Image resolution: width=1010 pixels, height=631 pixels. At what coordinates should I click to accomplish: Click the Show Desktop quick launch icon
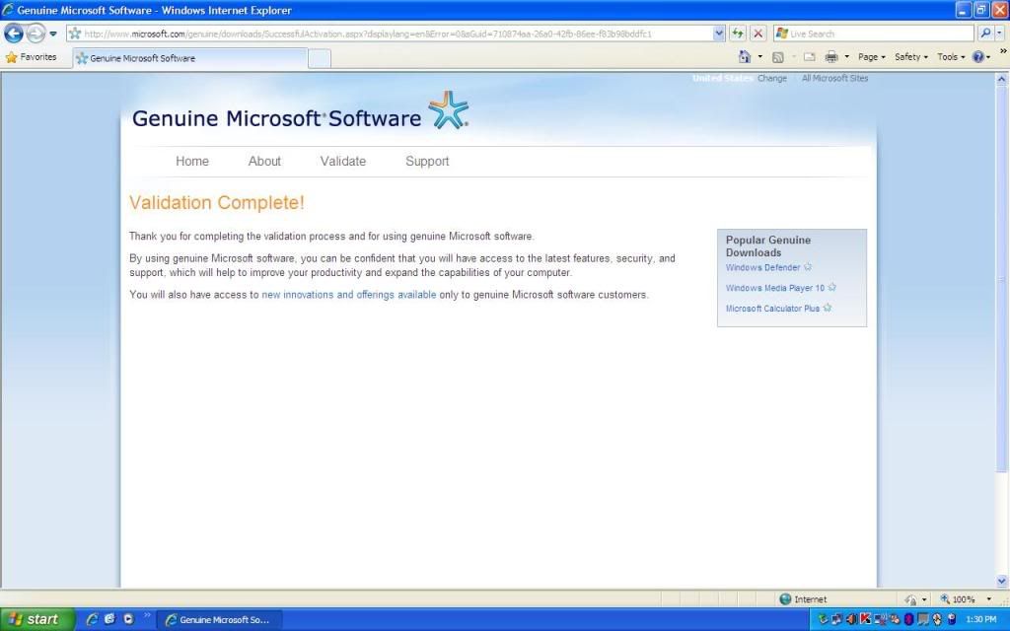[x=109, y=619]
